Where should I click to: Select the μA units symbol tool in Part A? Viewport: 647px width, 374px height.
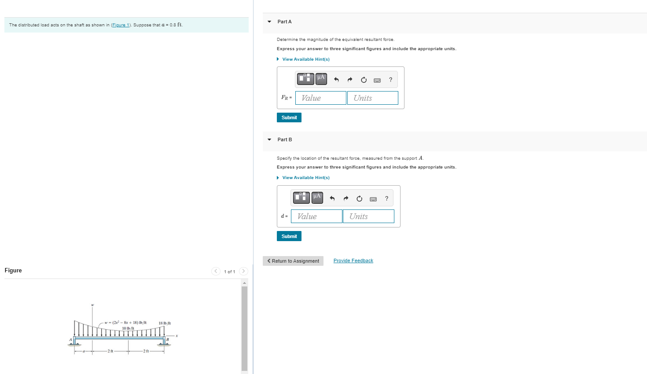coord(321,79)
